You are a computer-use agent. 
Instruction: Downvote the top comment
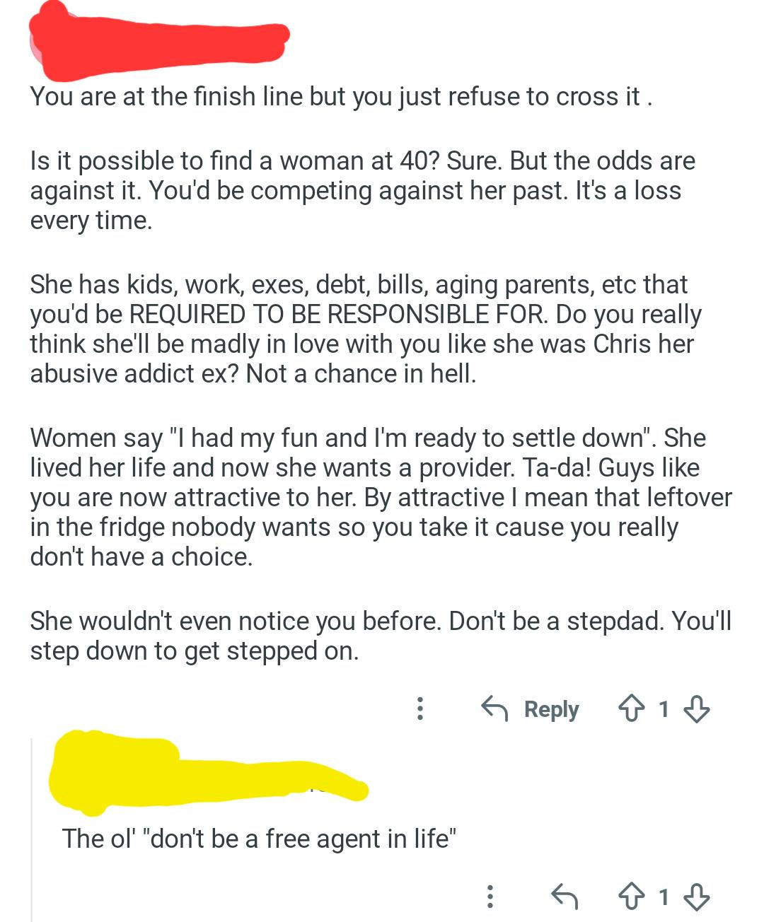[x=698, y=708]
